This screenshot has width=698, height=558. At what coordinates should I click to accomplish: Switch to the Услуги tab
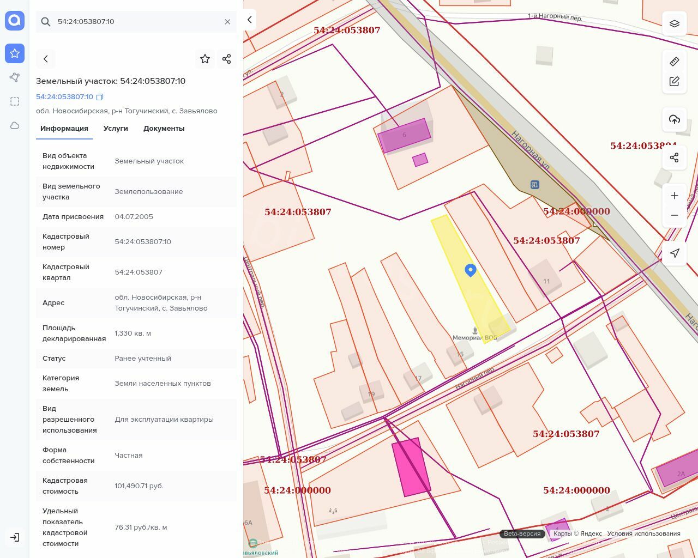(x=116, y=129)
